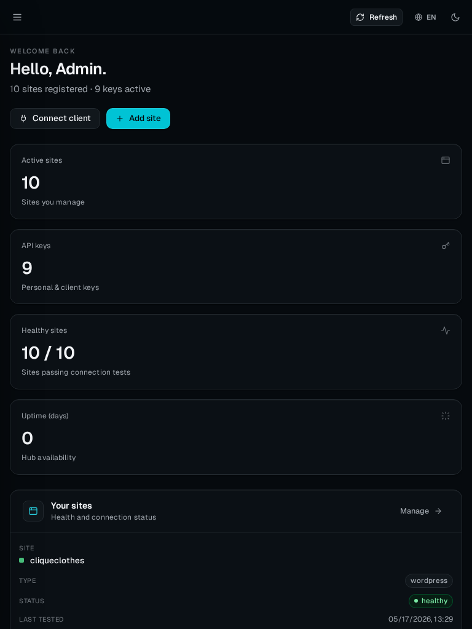Open the Manage sites link

click(421, 511)
